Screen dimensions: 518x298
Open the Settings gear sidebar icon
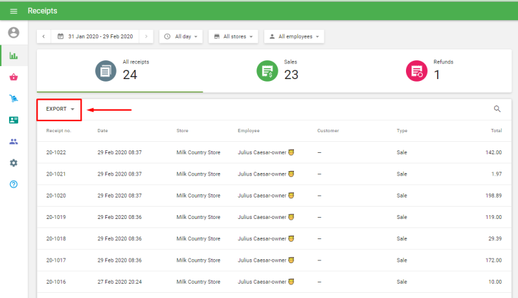tap(14, 163)
